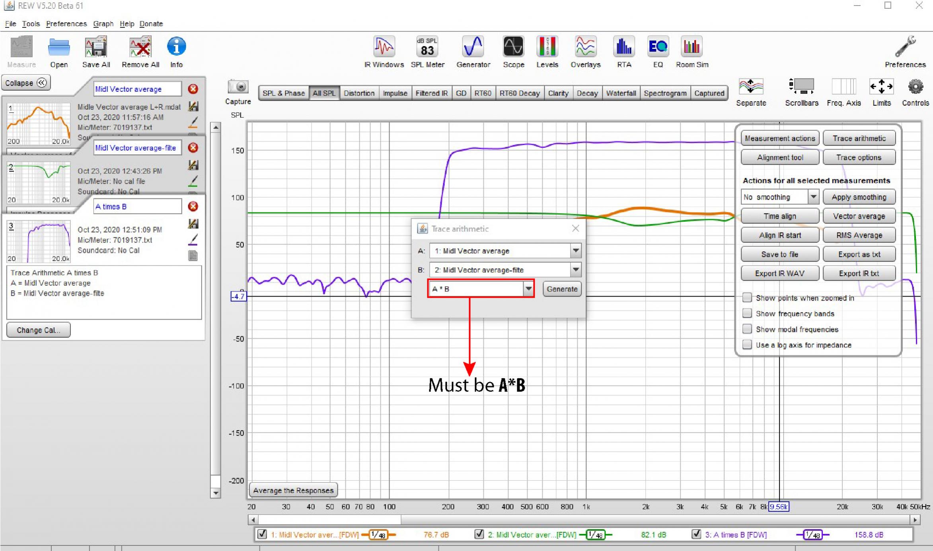
Task: Collapse the measurements panel
Action: click(26, 83)
